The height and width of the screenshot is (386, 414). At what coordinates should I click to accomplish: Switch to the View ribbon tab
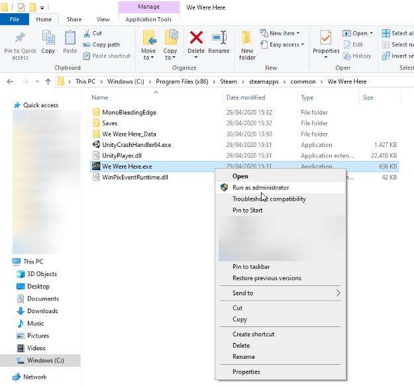tap(103, 19)
